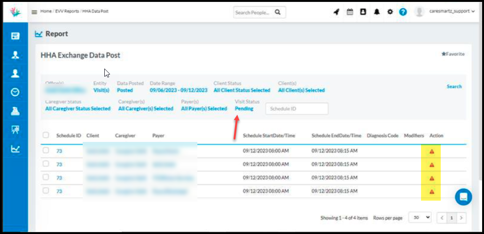Mark report as Favorite

click(x=453, y=54)
